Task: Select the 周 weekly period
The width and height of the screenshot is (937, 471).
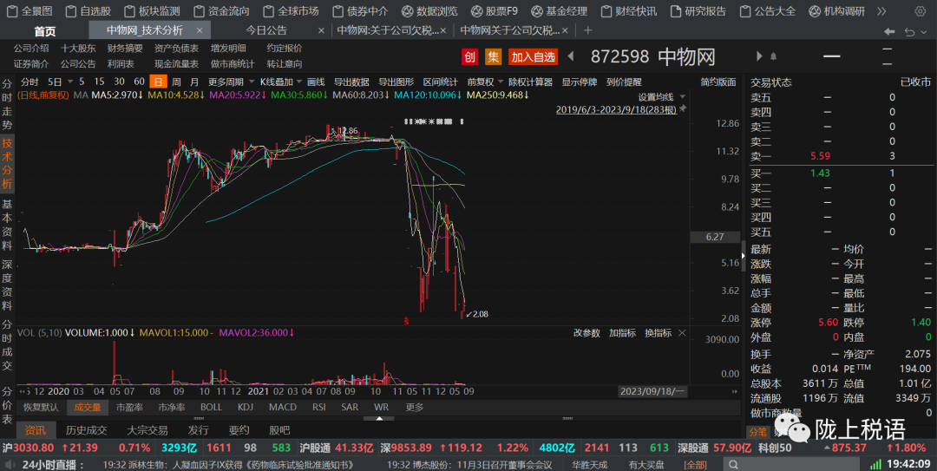Action: click(176, 82)
